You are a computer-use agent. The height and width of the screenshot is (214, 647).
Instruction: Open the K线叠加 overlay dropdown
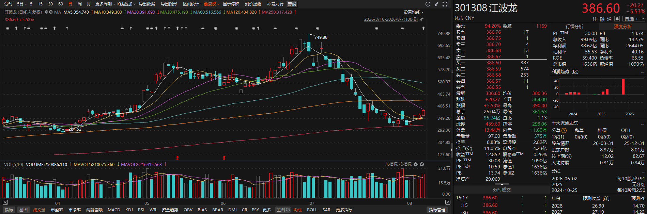tap(126, 4)
